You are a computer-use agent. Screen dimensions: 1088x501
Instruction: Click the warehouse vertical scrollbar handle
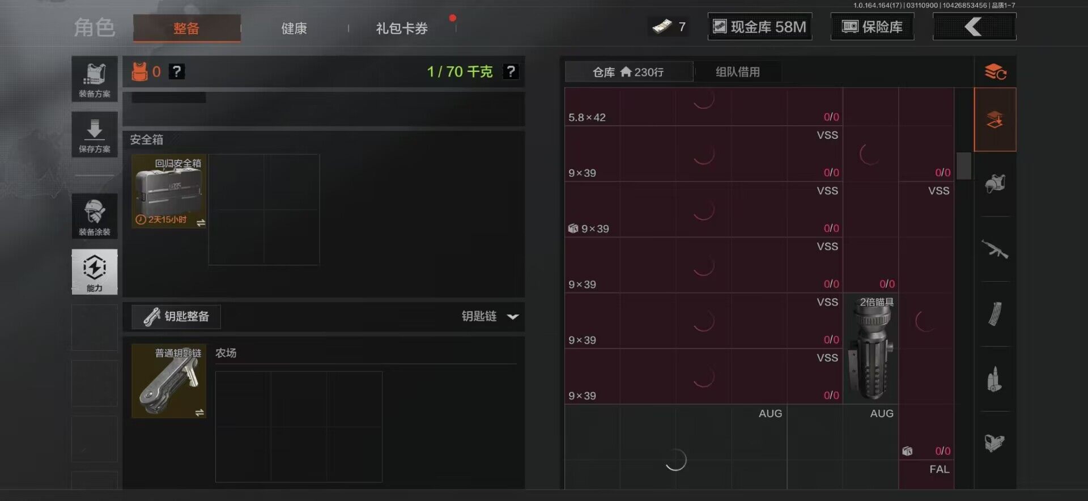pos(964,165)
